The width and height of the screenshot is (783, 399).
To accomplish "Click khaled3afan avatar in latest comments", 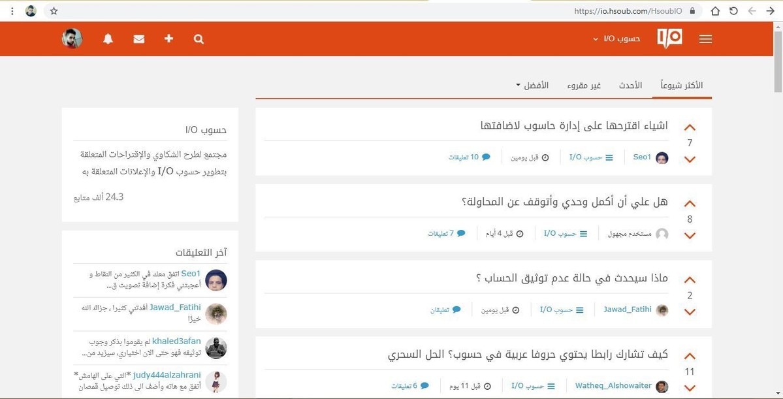I will coord(216,348).
